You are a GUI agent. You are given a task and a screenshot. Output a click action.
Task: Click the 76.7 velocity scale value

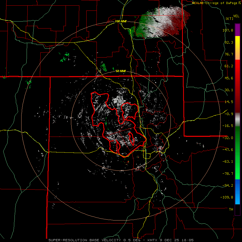point(229,54)
